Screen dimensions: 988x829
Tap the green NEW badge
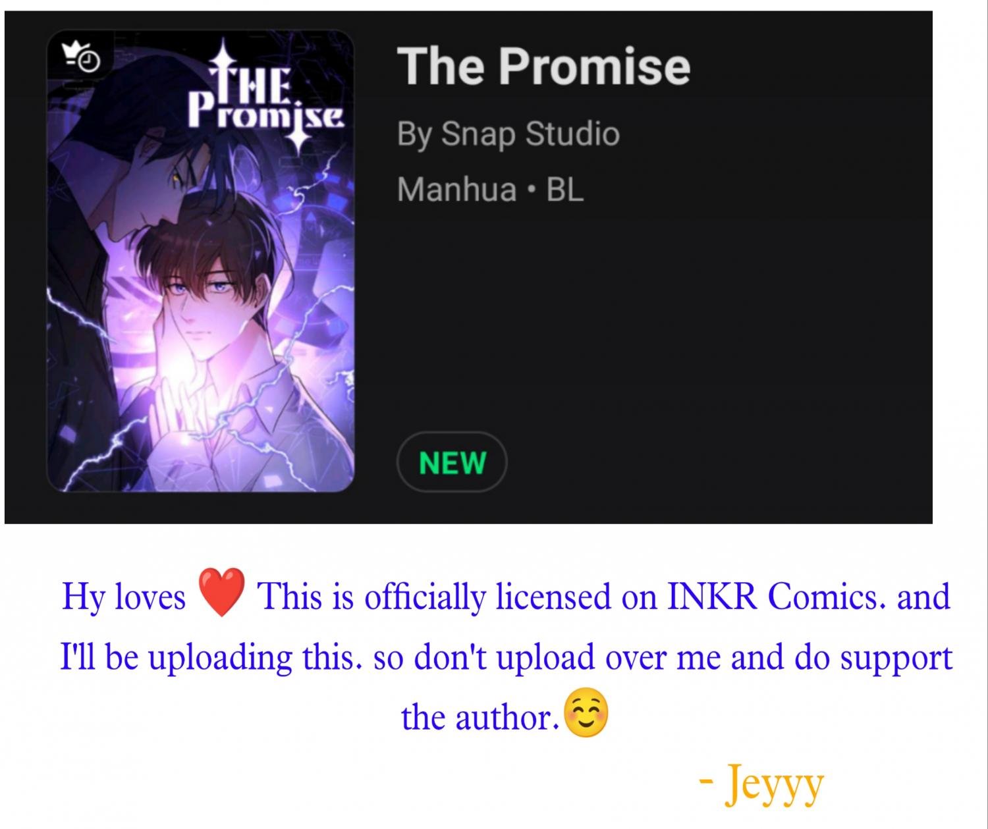[452, 462]
